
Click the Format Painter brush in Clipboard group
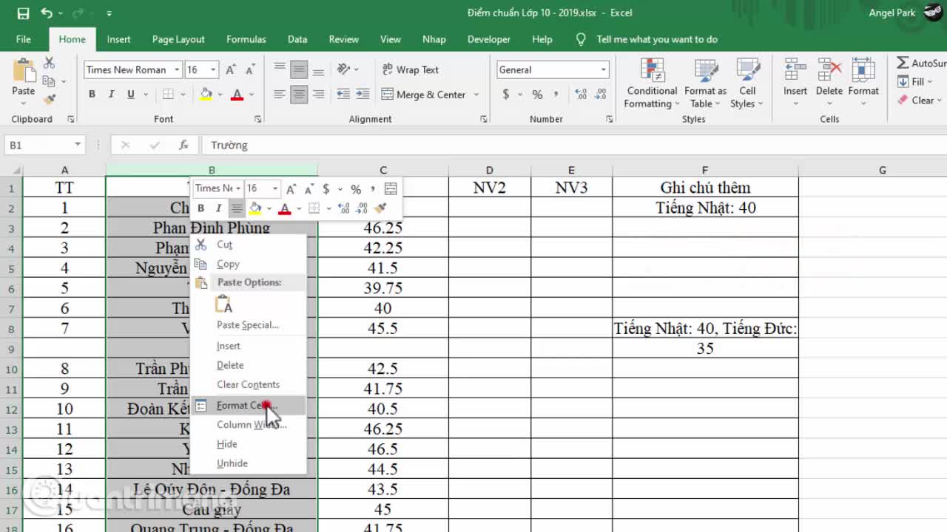click(49, 99)
